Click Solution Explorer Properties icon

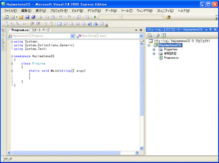coord(150,36)
